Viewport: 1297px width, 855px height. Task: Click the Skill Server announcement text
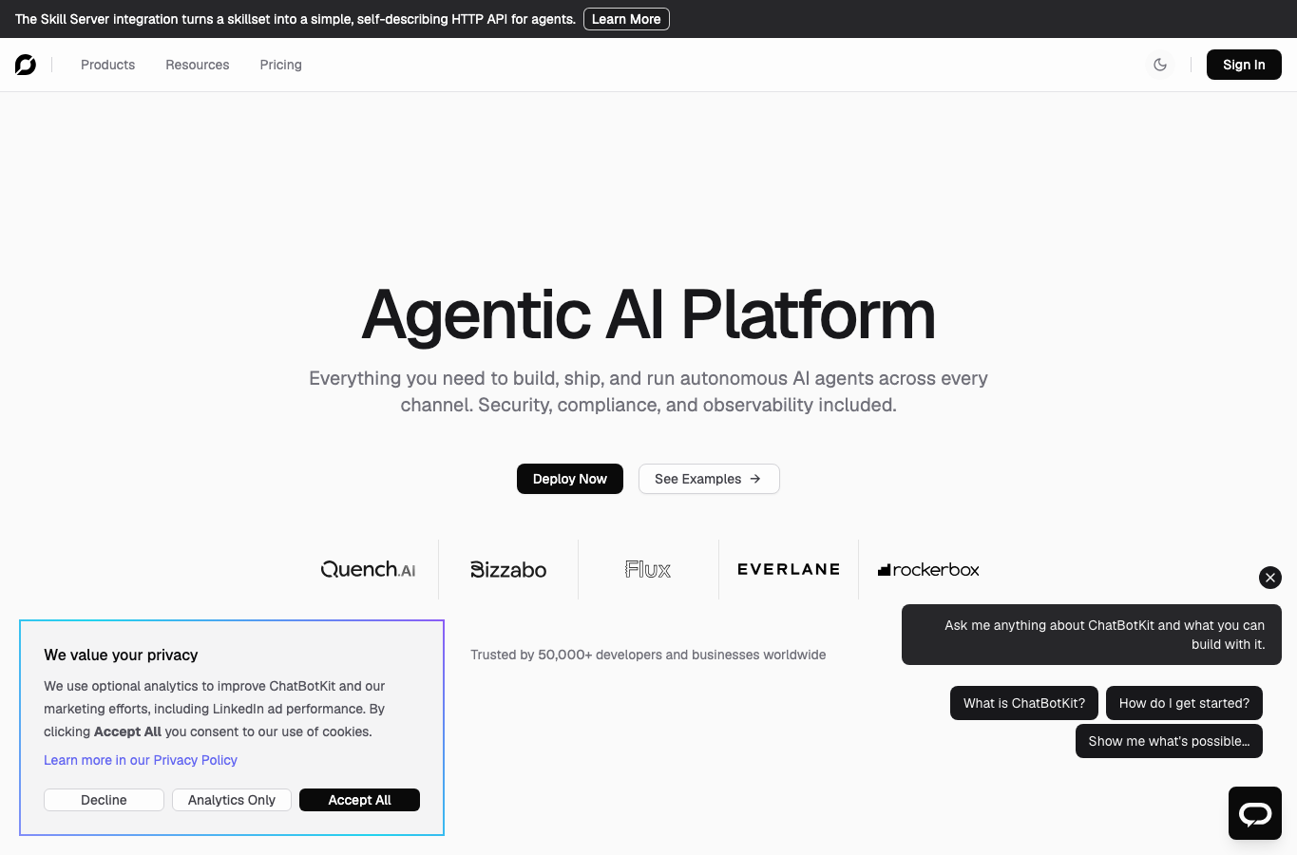pyautogui.click(x=296, y=19)
